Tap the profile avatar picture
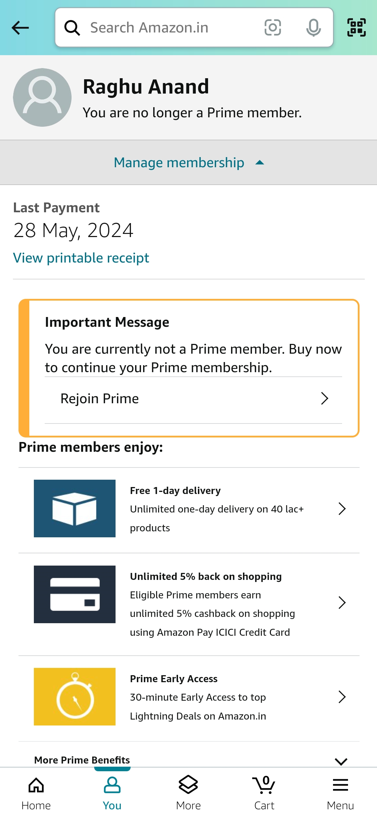The width and height of the screenshot is (377, 818). click(42, 97)
